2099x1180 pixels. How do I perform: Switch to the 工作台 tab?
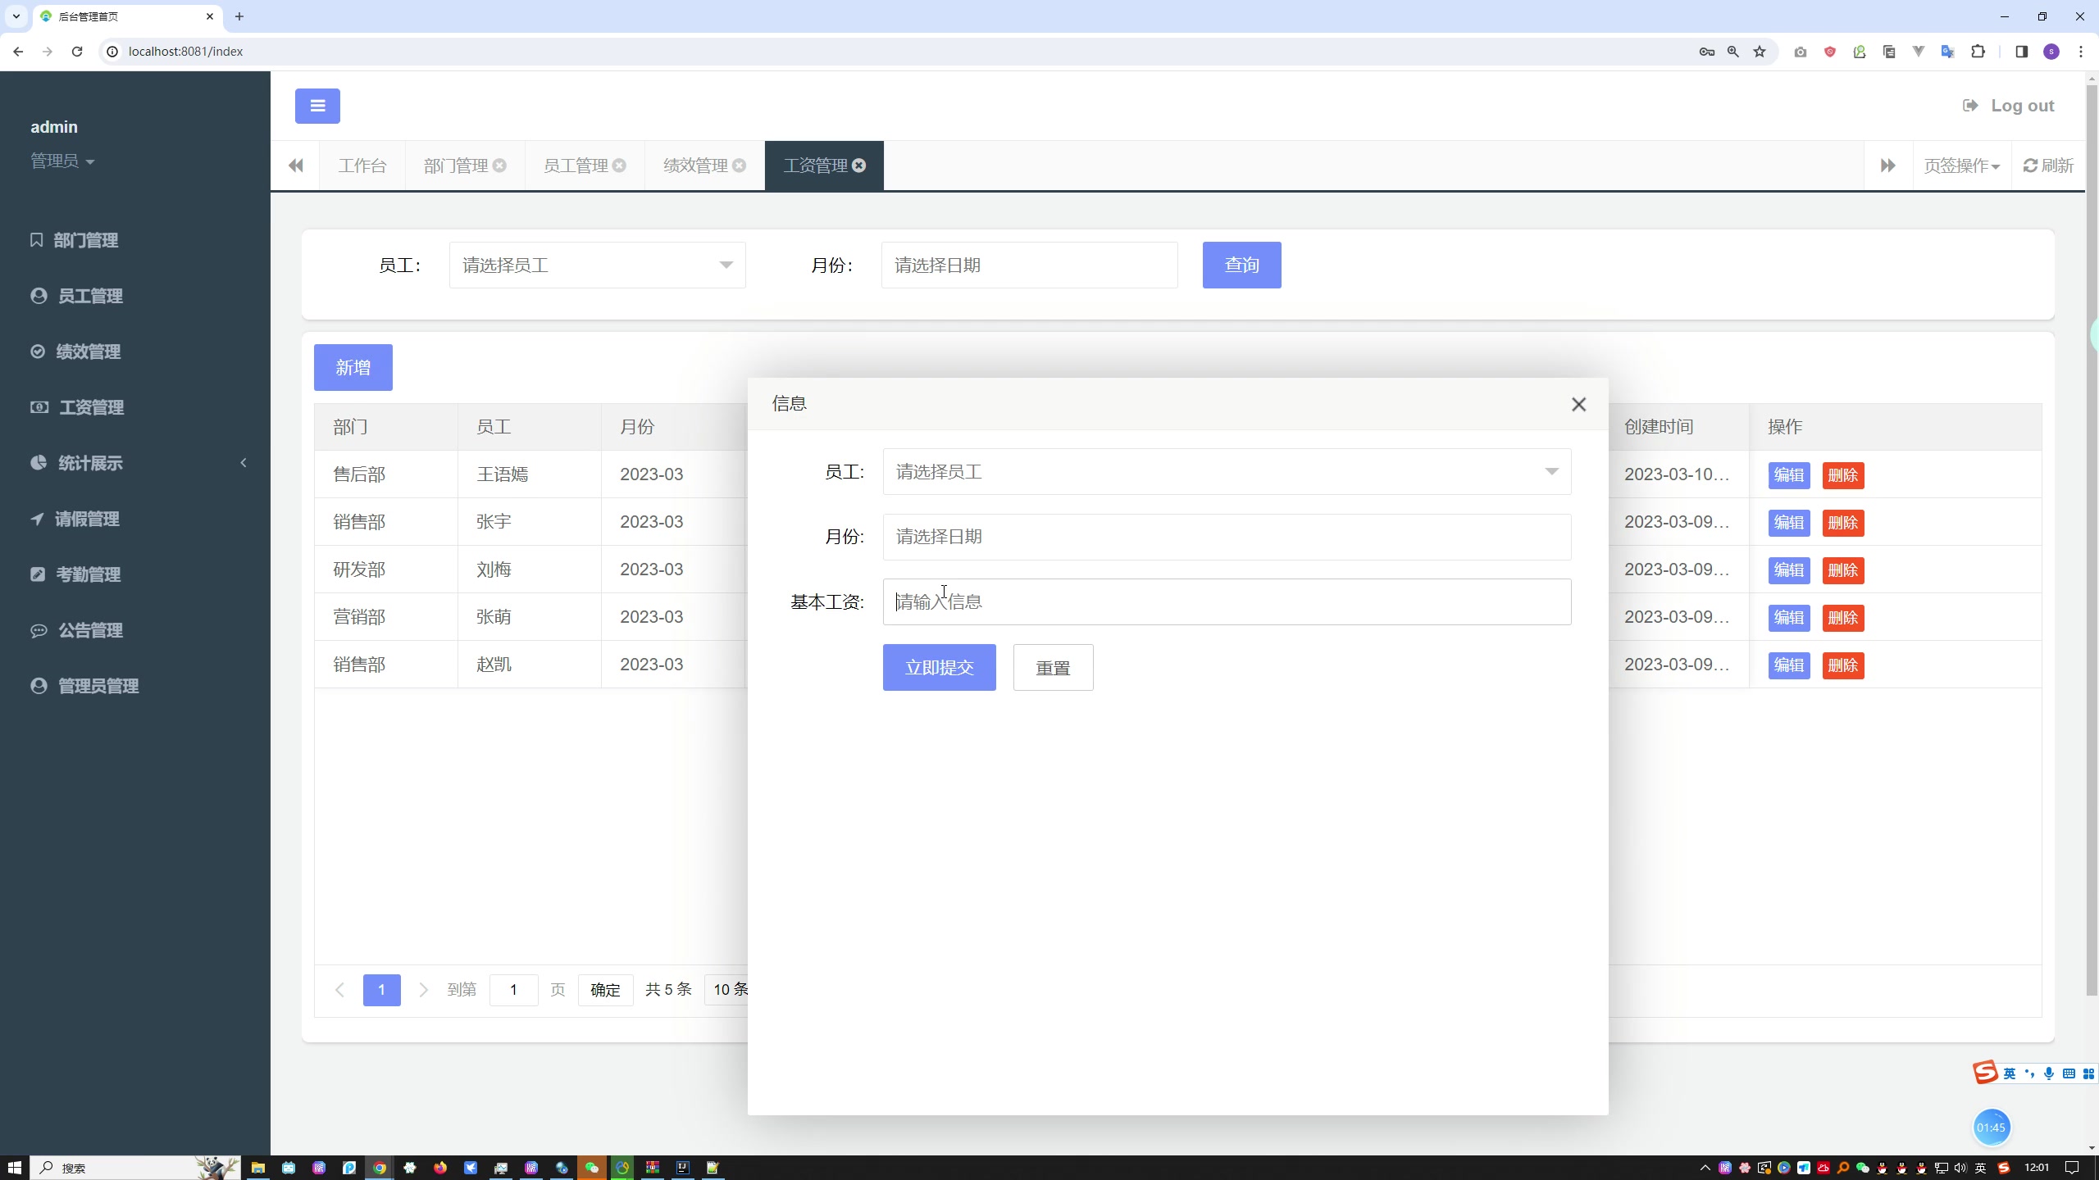click(362, 166)
